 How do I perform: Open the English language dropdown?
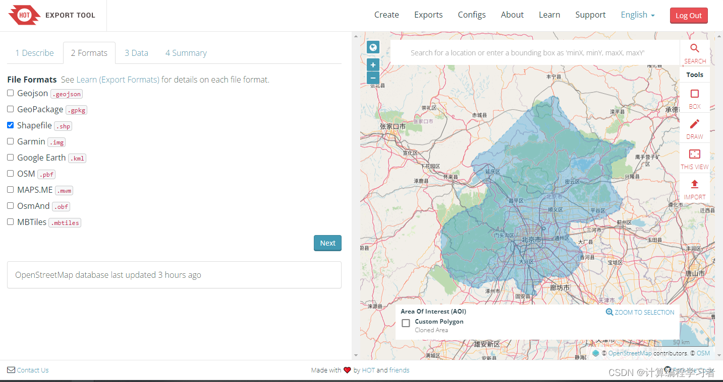637,15
